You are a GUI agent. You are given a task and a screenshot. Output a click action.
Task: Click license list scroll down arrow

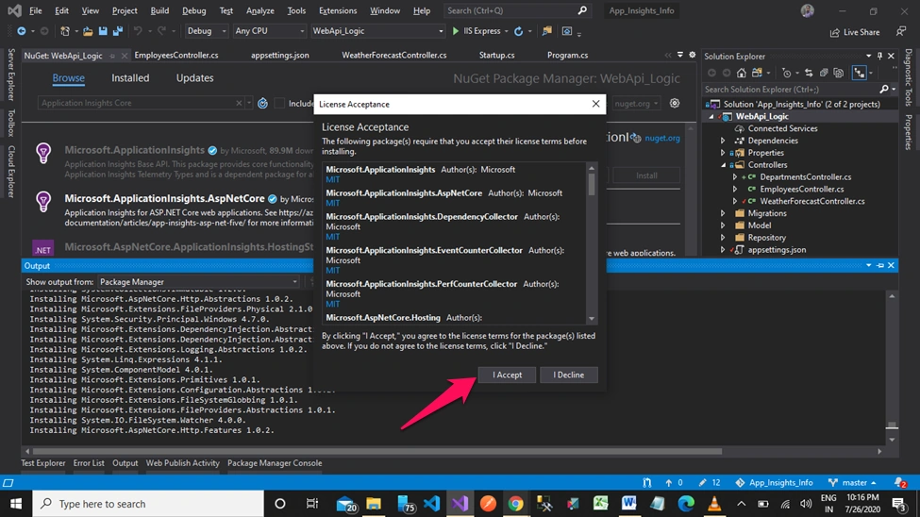click(x=592, y=319)
